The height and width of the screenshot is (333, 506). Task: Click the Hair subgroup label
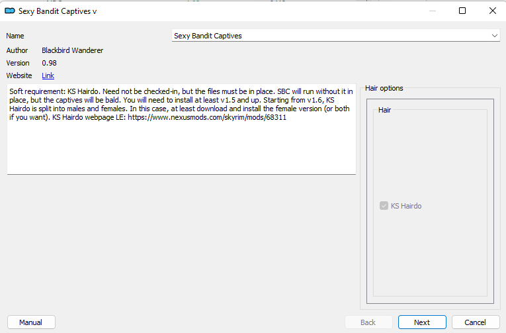point(384,110)
